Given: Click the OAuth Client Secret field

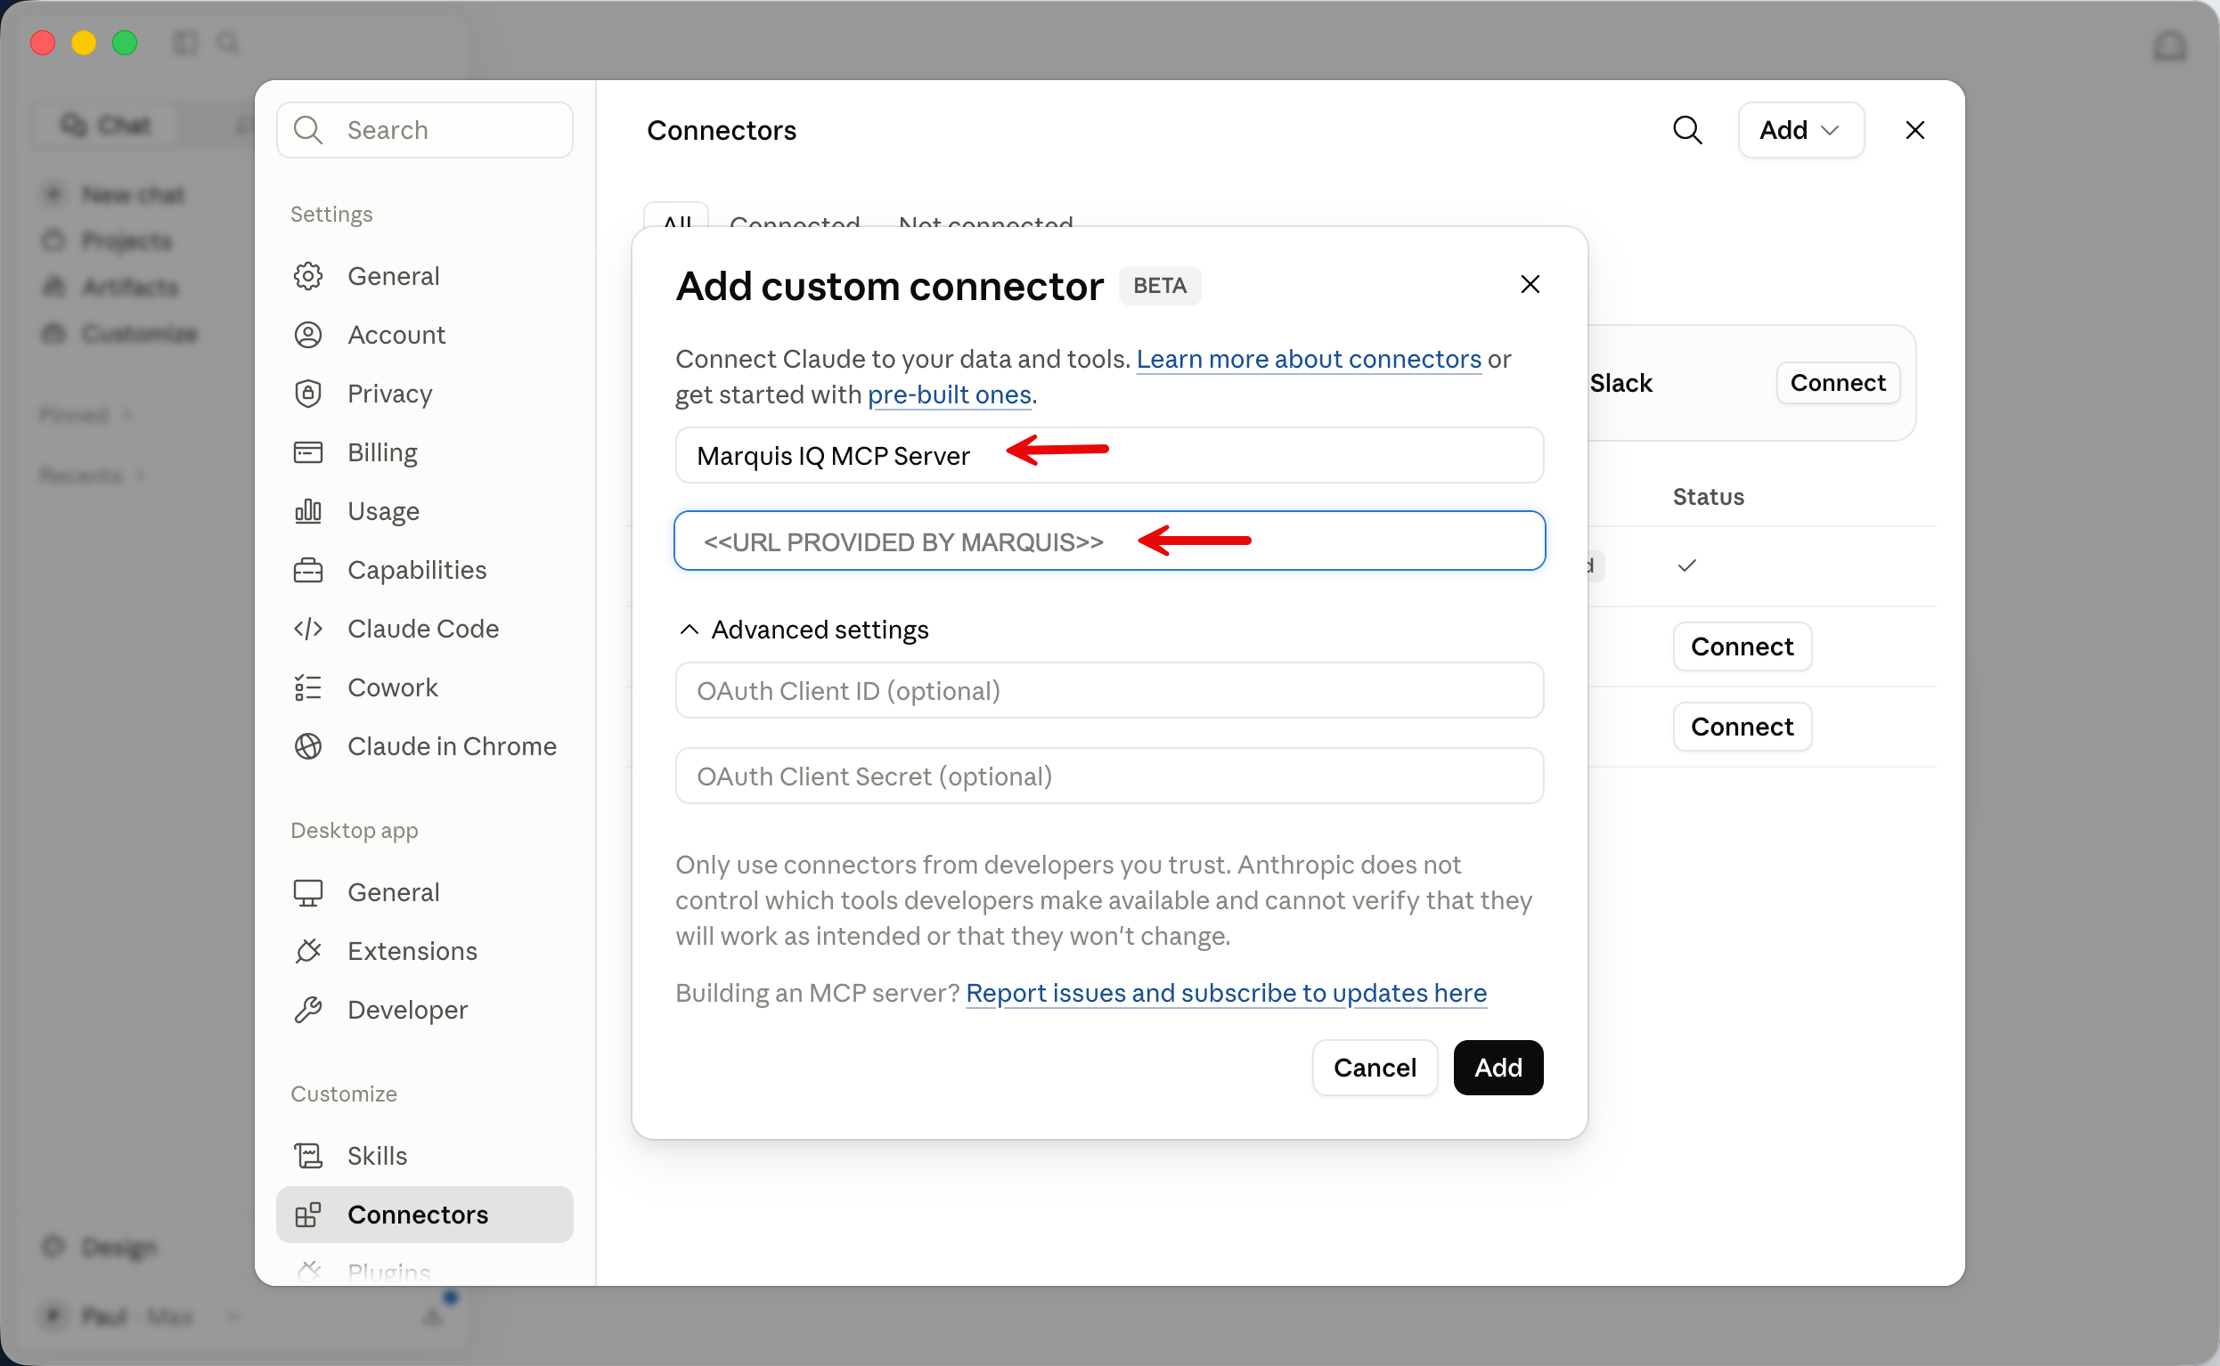Looking at the screenshot, I should click(x=1109, y=777).
